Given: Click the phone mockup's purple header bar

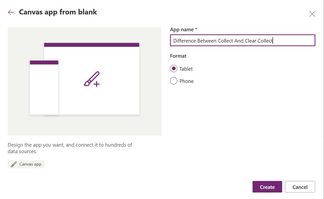Looking at the screenshot, I should tap(44, 62).
